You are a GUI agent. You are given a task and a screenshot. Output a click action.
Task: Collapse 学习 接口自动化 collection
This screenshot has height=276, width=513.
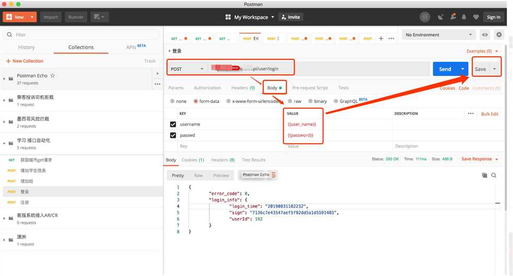4,143
